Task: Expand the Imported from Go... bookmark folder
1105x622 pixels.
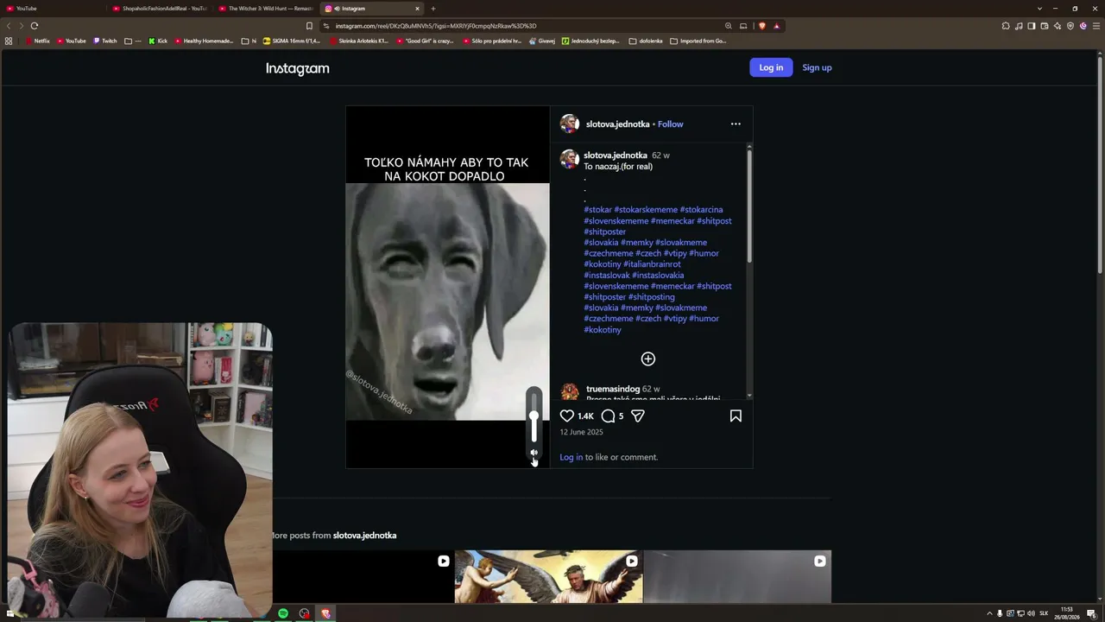Action: (698, 41)
